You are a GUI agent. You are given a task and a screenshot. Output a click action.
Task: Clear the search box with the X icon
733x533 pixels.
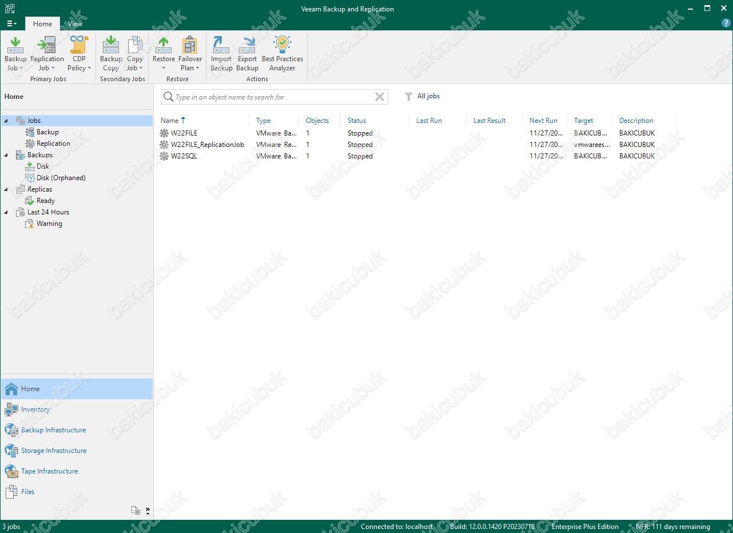pos(379,97)
